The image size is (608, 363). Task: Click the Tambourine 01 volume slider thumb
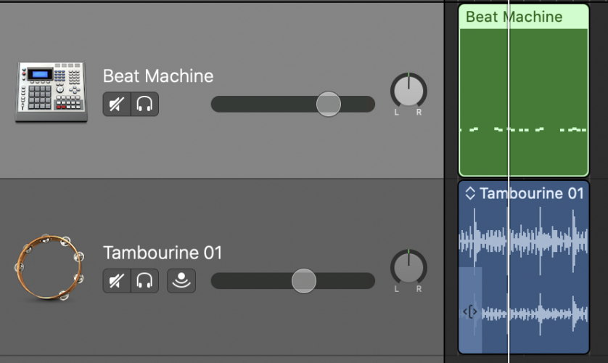[303, 281]
